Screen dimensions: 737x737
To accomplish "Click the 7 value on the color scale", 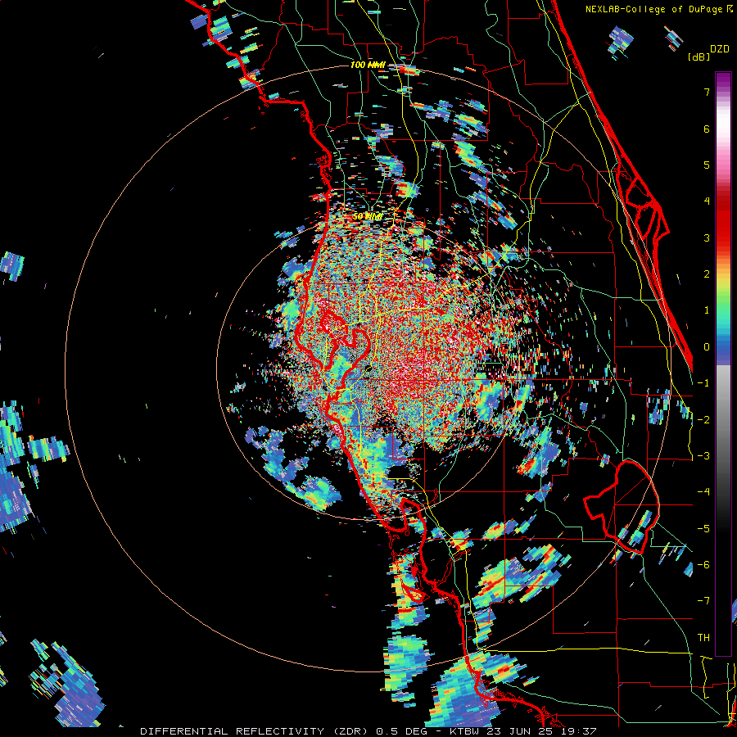I will pos(707,92).
